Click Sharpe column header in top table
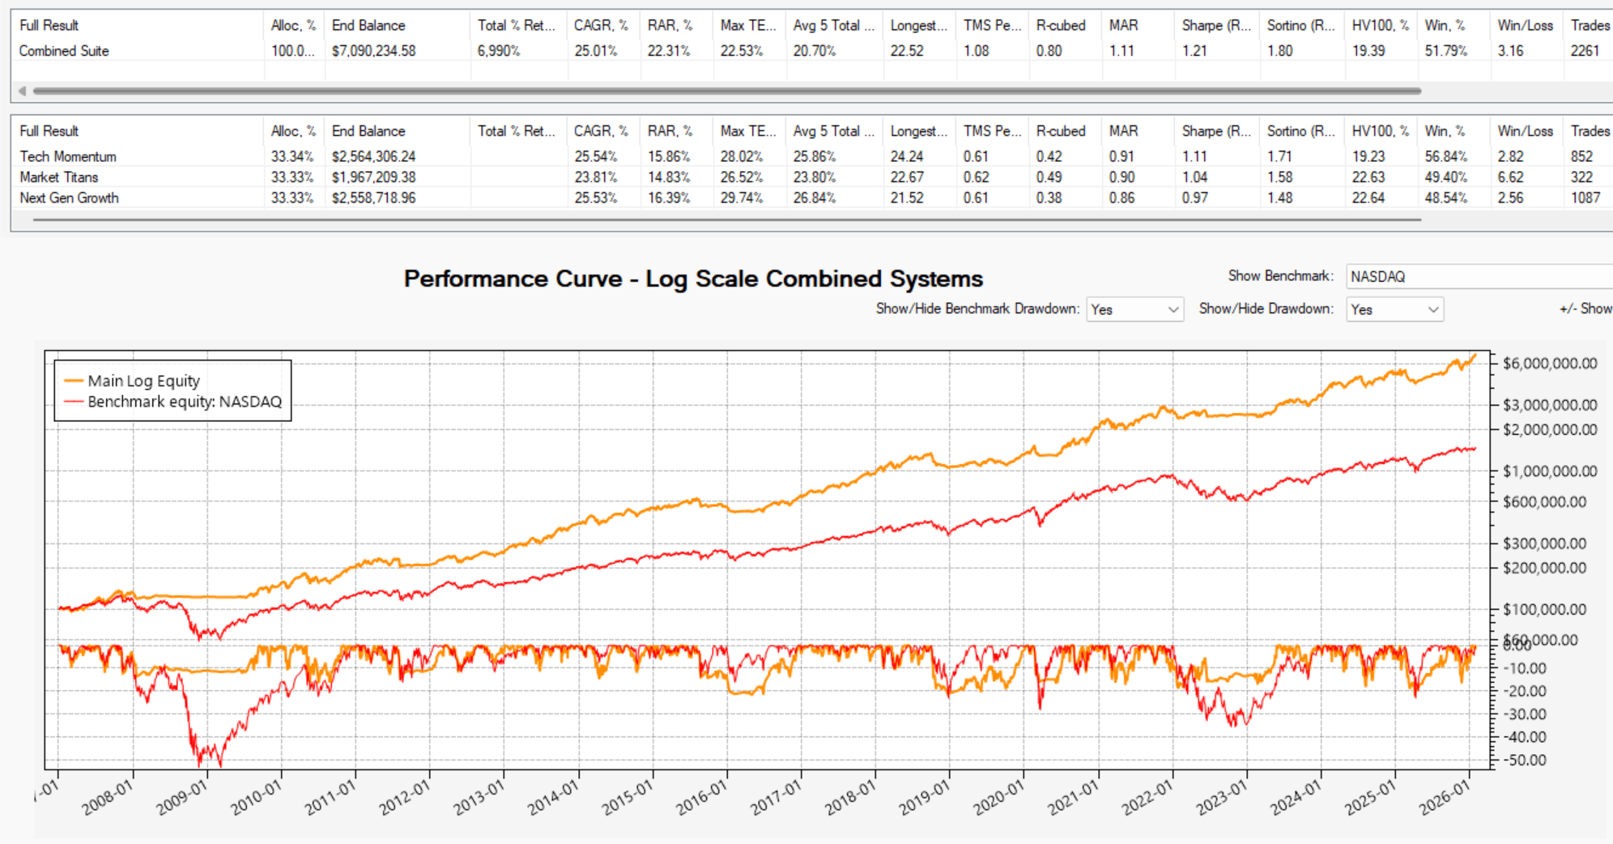The width and height of the screenshot is (1613, 844). (x=1215, y=25)
